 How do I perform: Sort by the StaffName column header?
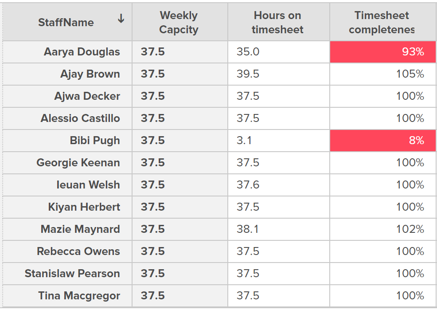pos(67,22)
